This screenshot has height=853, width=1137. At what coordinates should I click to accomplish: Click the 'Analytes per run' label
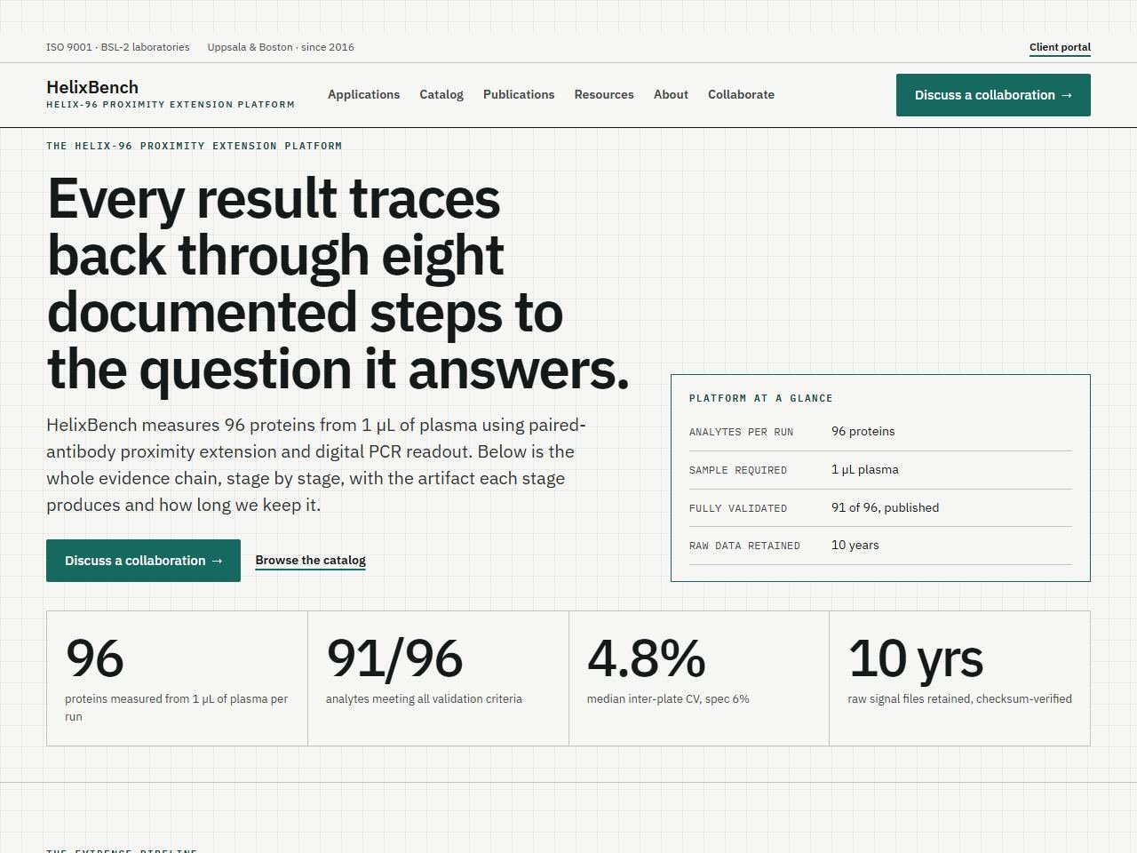pos(741,432)
